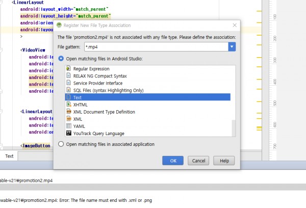This screenshot has height=208, width=306.
Task: Choose RELAX NG Compact Syntax in list
Action: (148, 76)
